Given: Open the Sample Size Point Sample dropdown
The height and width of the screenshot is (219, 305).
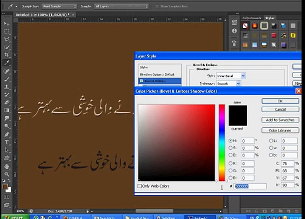Looking at the screenshot, I should (59, 6).
